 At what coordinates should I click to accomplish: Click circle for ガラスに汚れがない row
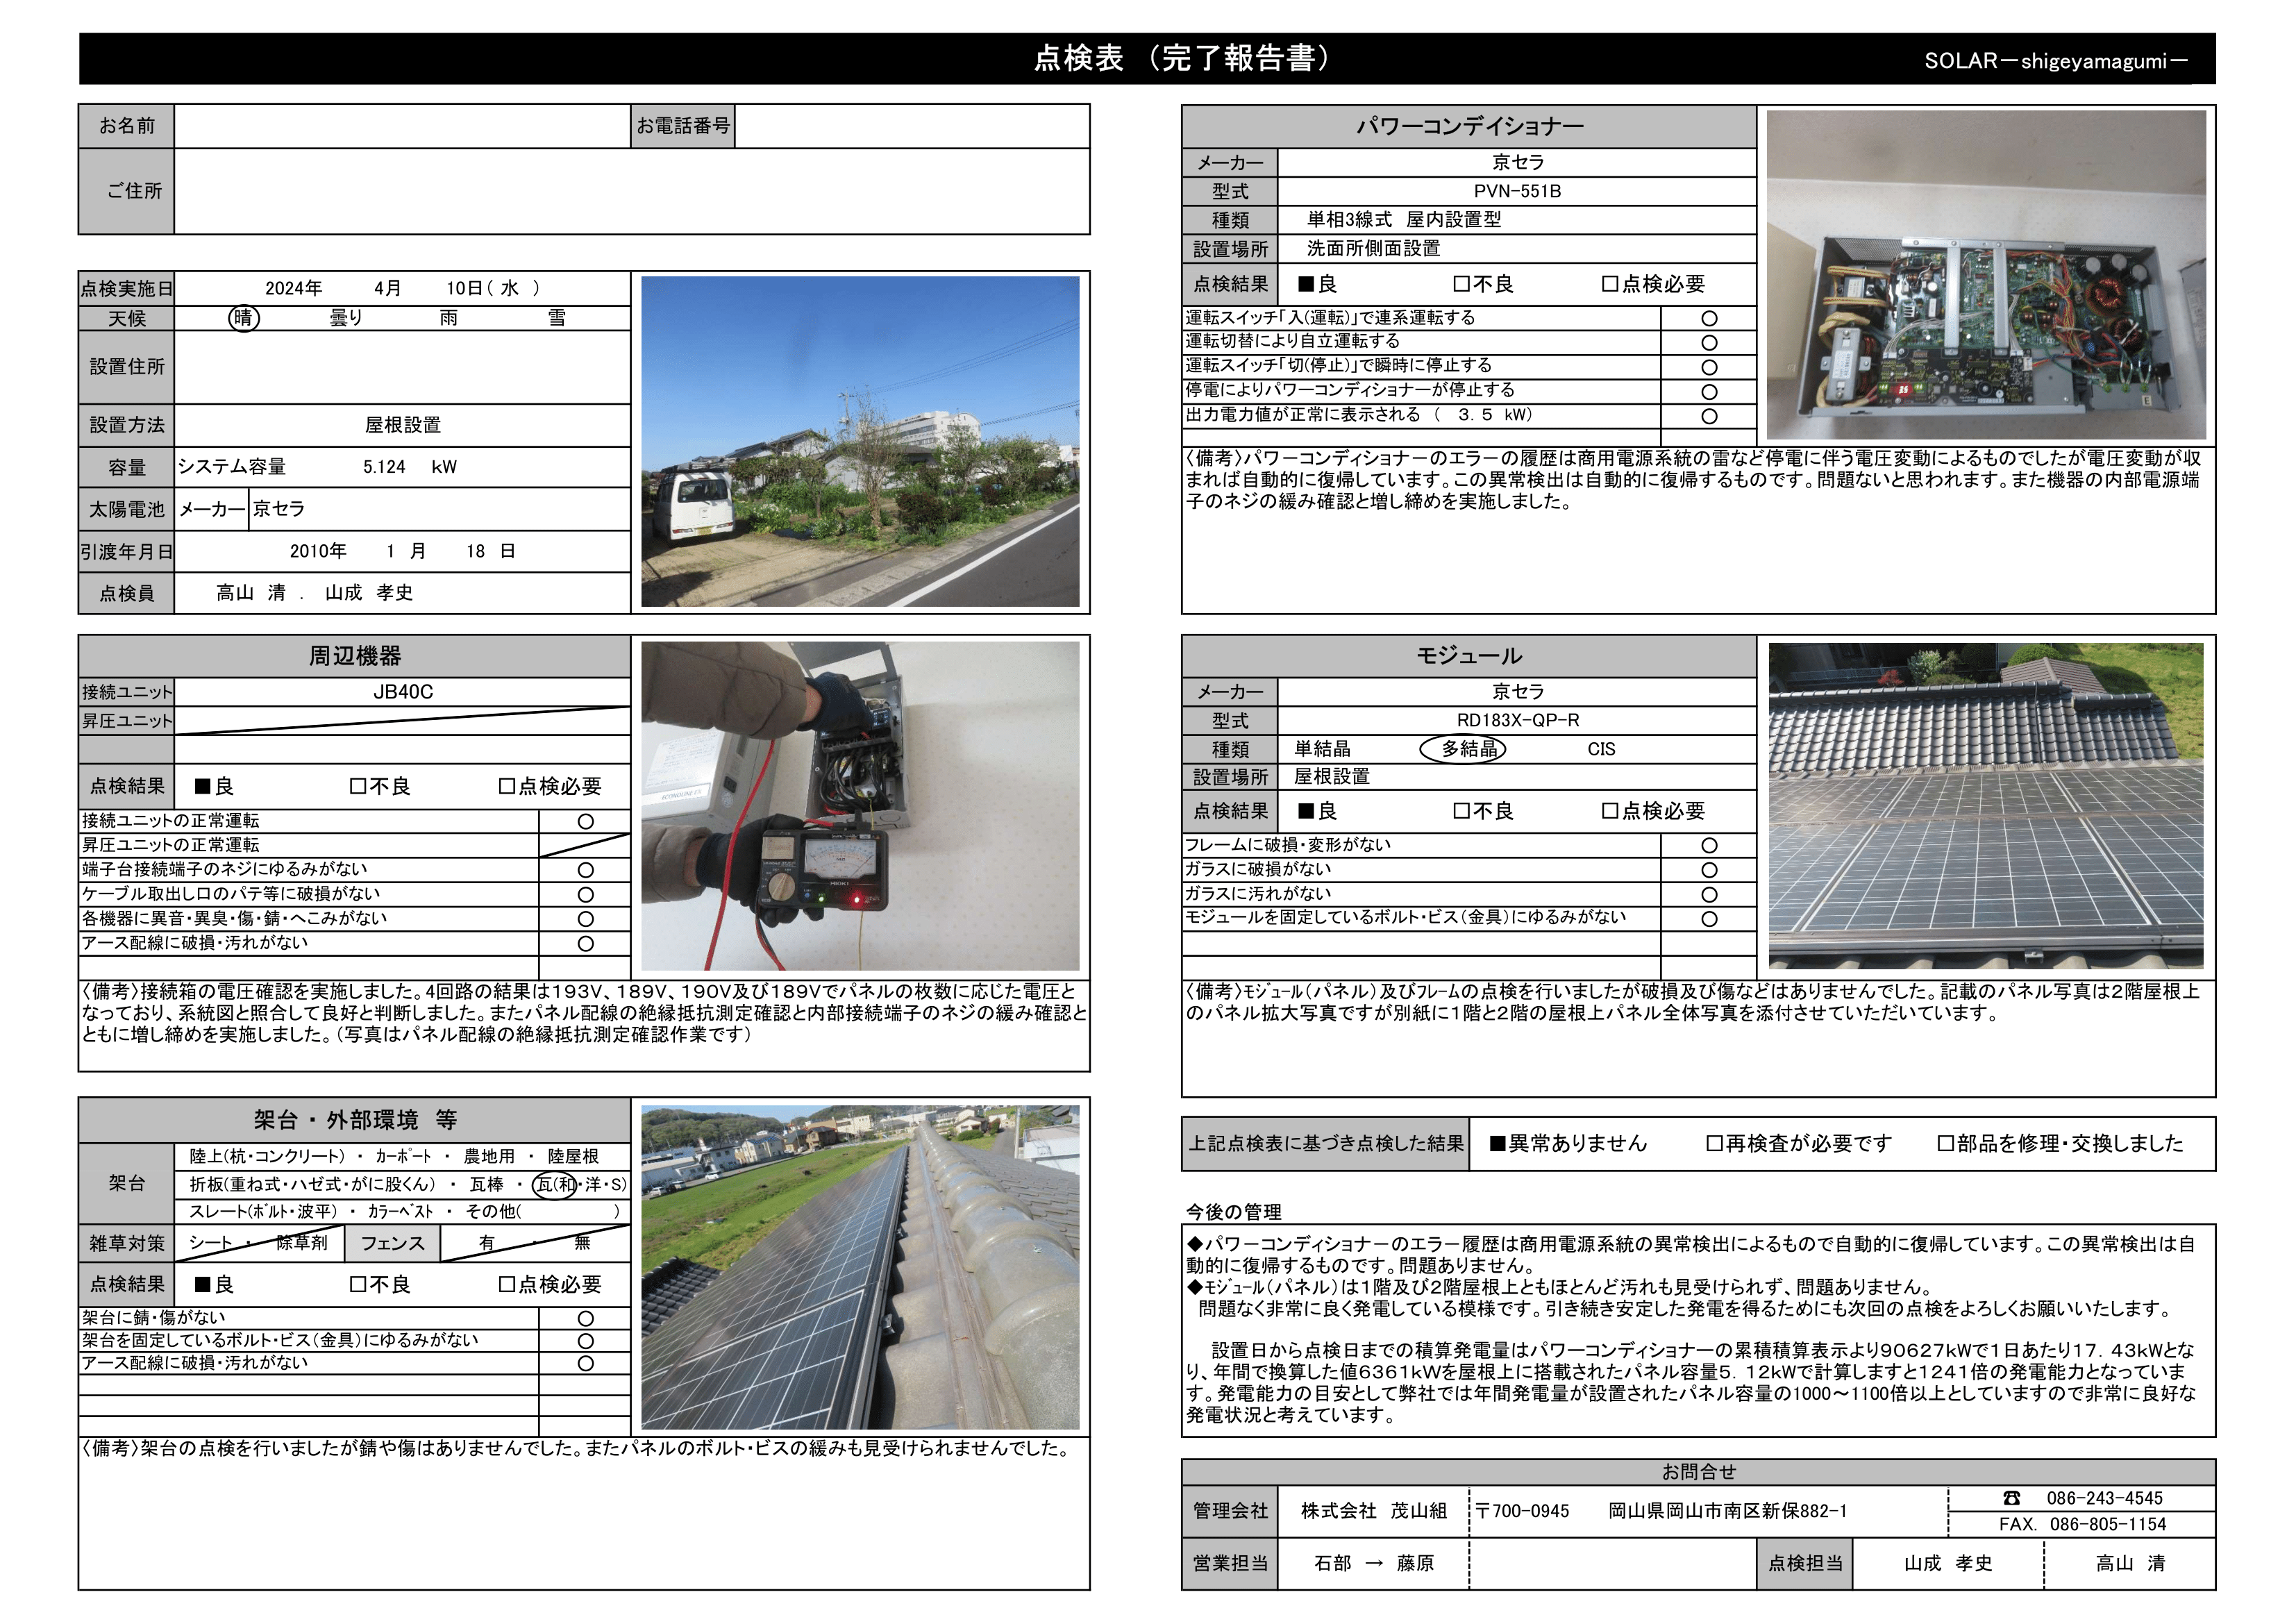(1709, 895)
